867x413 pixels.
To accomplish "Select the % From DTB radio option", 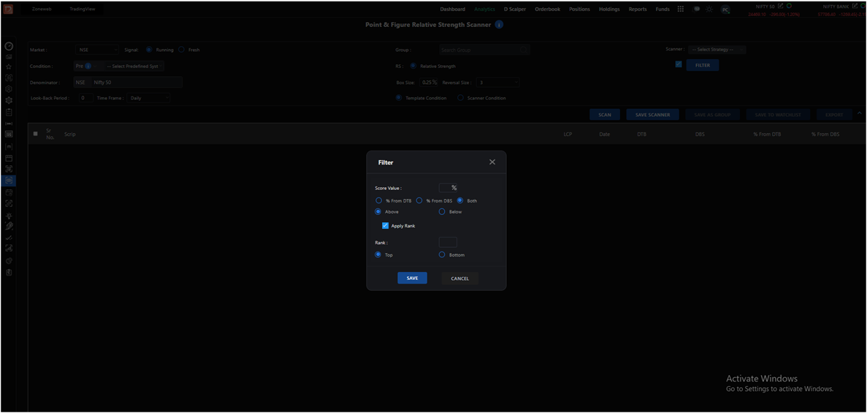I will 379,200.
